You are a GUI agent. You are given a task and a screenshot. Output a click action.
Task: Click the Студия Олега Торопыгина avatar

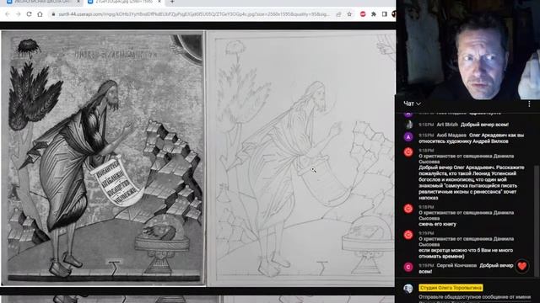point(408,289)
